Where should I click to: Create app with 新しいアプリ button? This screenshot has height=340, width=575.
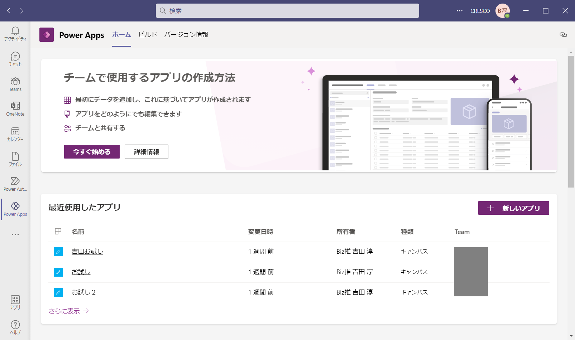coord(514,208)
